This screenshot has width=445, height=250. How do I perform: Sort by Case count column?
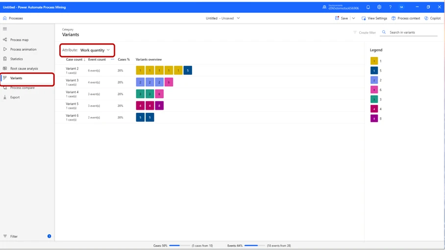pyautogui.click(x=75, y=60)
